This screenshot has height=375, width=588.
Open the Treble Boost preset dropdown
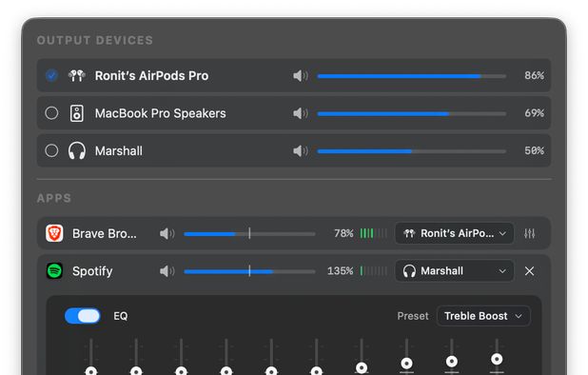click(483, 316)
